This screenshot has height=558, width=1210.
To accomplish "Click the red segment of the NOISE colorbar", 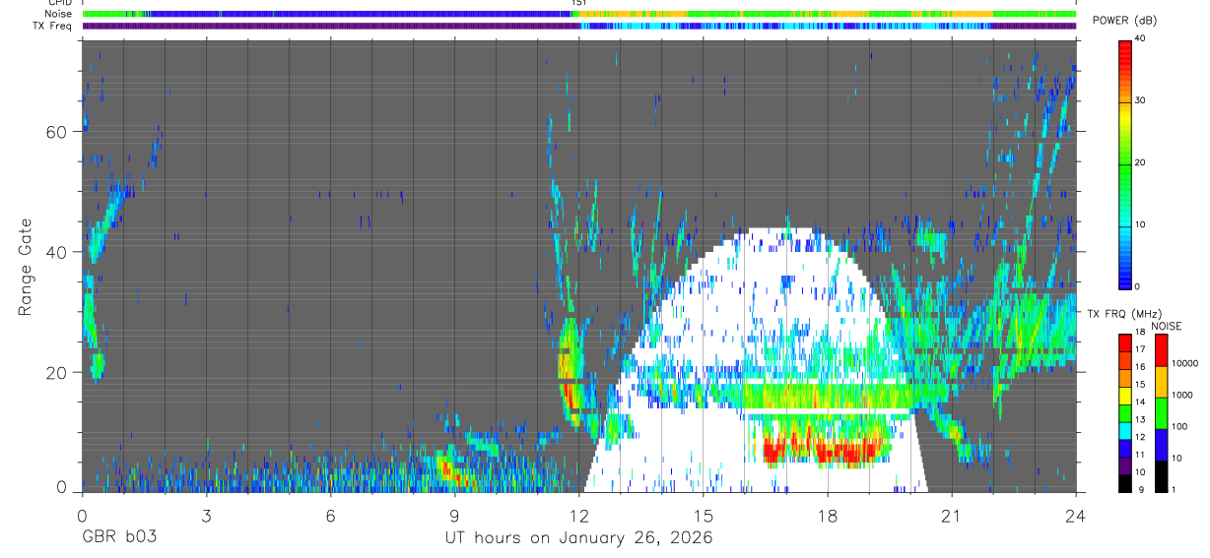I will (x=1161, y=349).
